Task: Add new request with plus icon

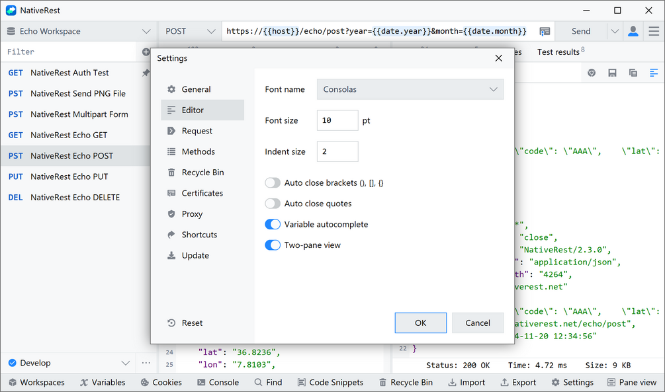Action: click(146, 52)
